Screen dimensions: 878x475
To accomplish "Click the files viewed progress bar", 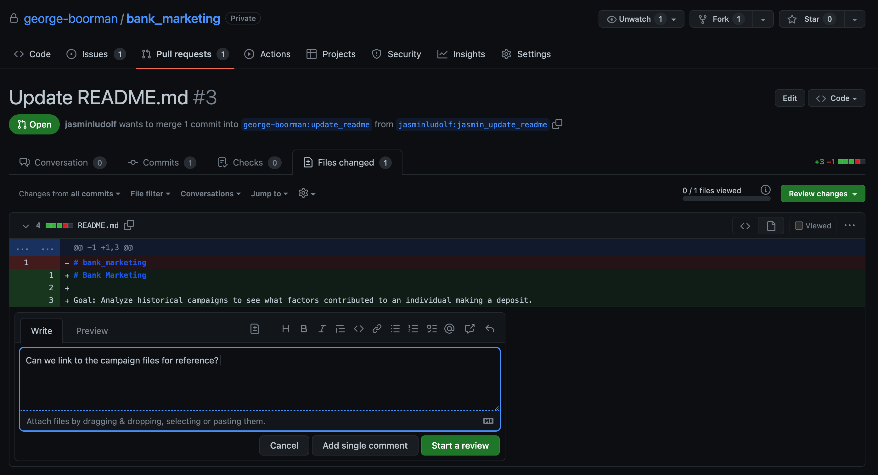I will [726, 199].
